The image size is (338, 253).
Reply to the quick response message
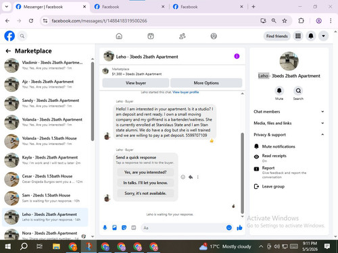click(x=191, y=177)
